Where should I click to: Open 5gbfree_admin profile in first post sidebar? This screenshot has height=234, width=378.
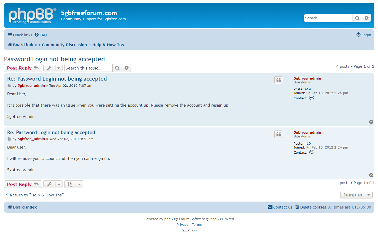click(307, 79)
